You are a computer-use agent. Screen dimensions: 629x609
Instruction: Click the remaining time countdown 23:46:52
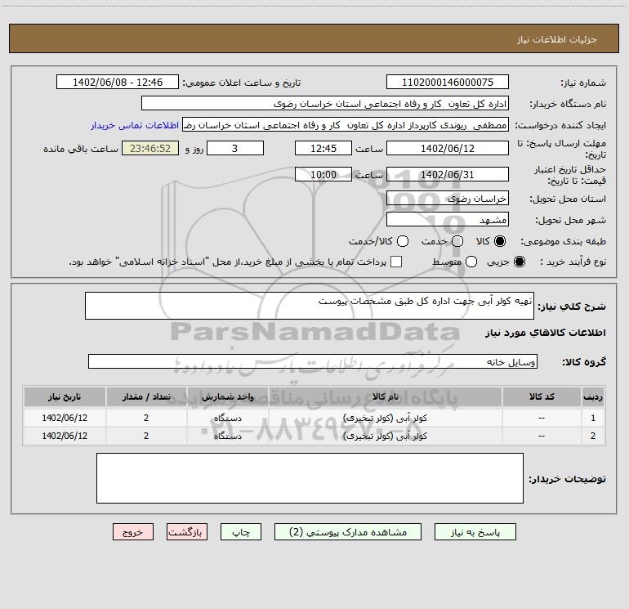pos(150,148)
